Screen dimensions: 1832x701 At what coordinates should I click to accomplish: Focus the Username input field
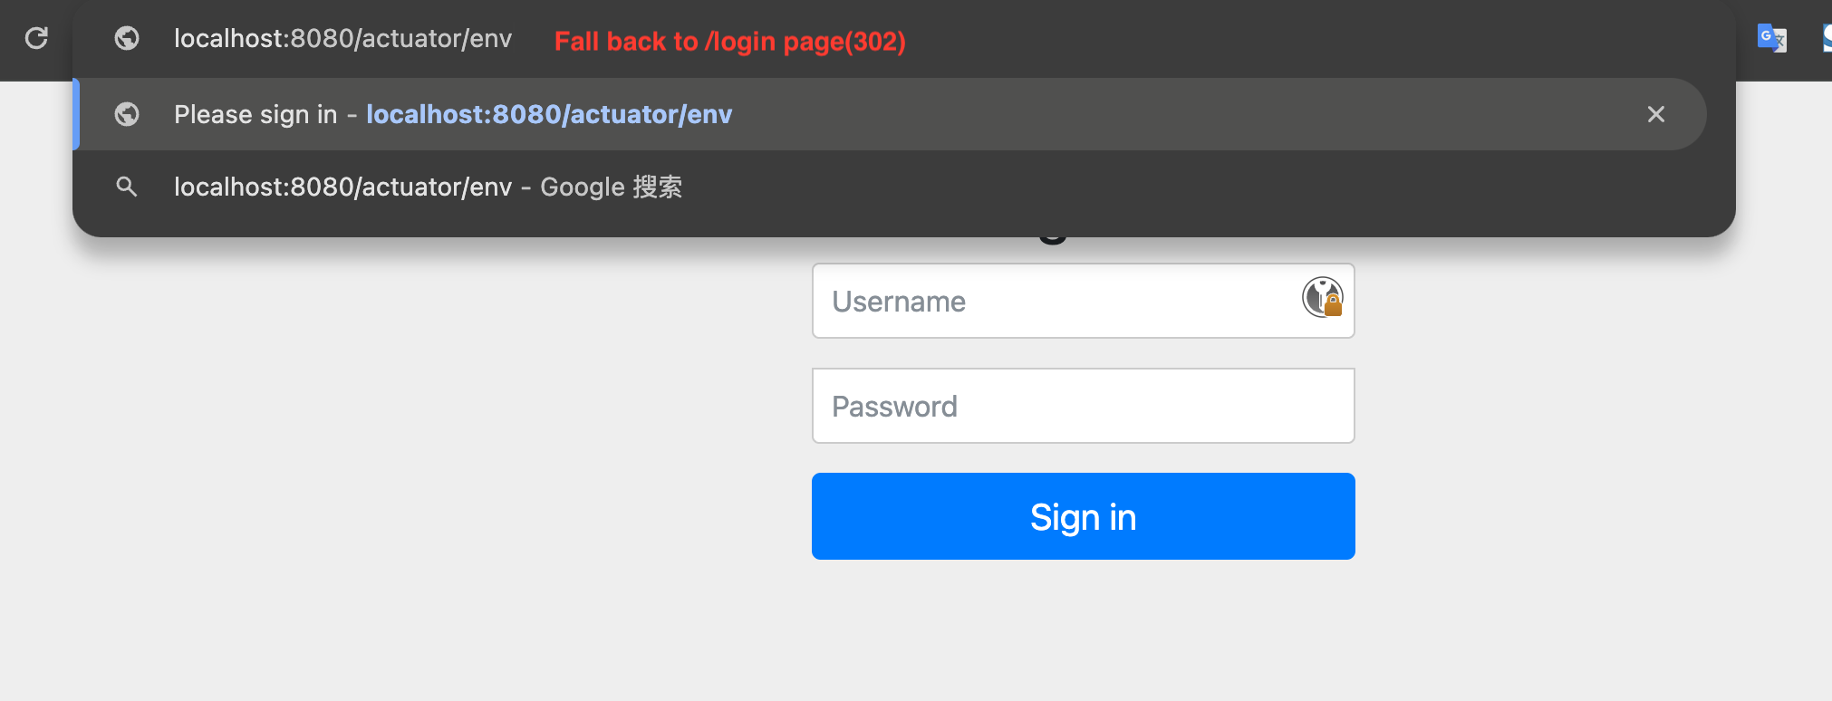click(x=1060, y=301)
